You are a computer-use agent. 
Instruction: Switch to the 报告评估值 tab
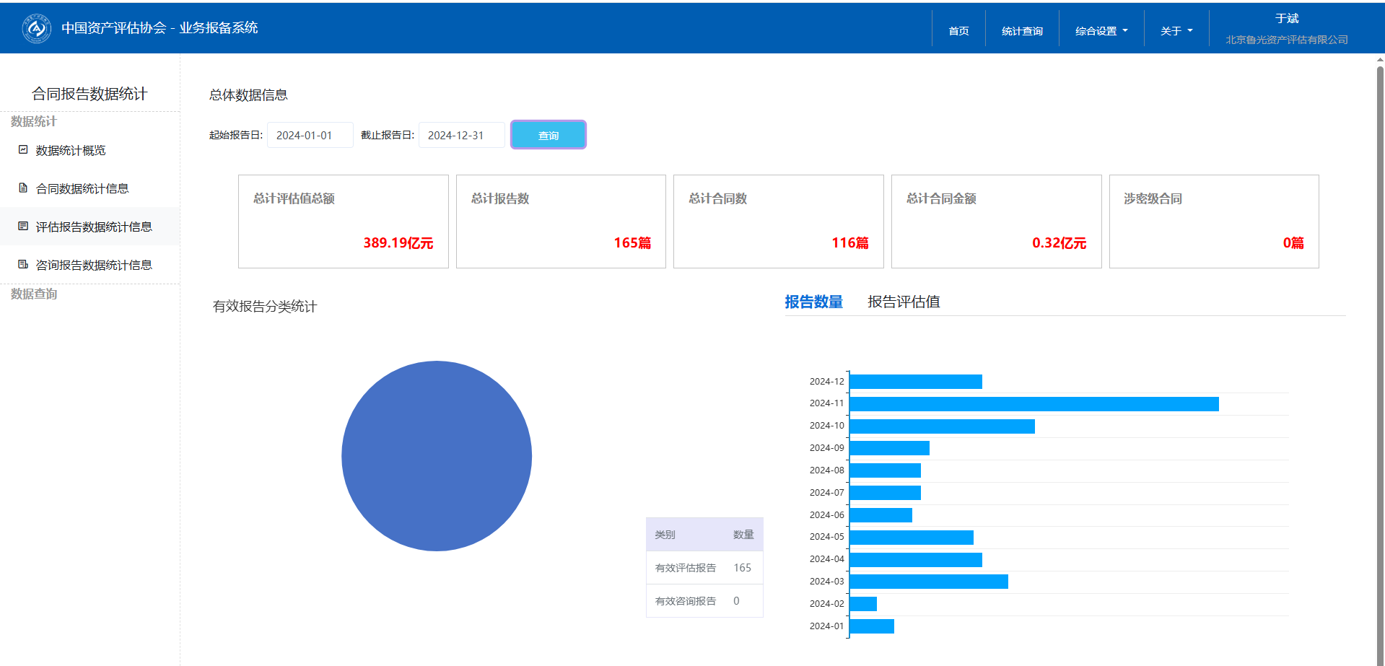(904, 302)
